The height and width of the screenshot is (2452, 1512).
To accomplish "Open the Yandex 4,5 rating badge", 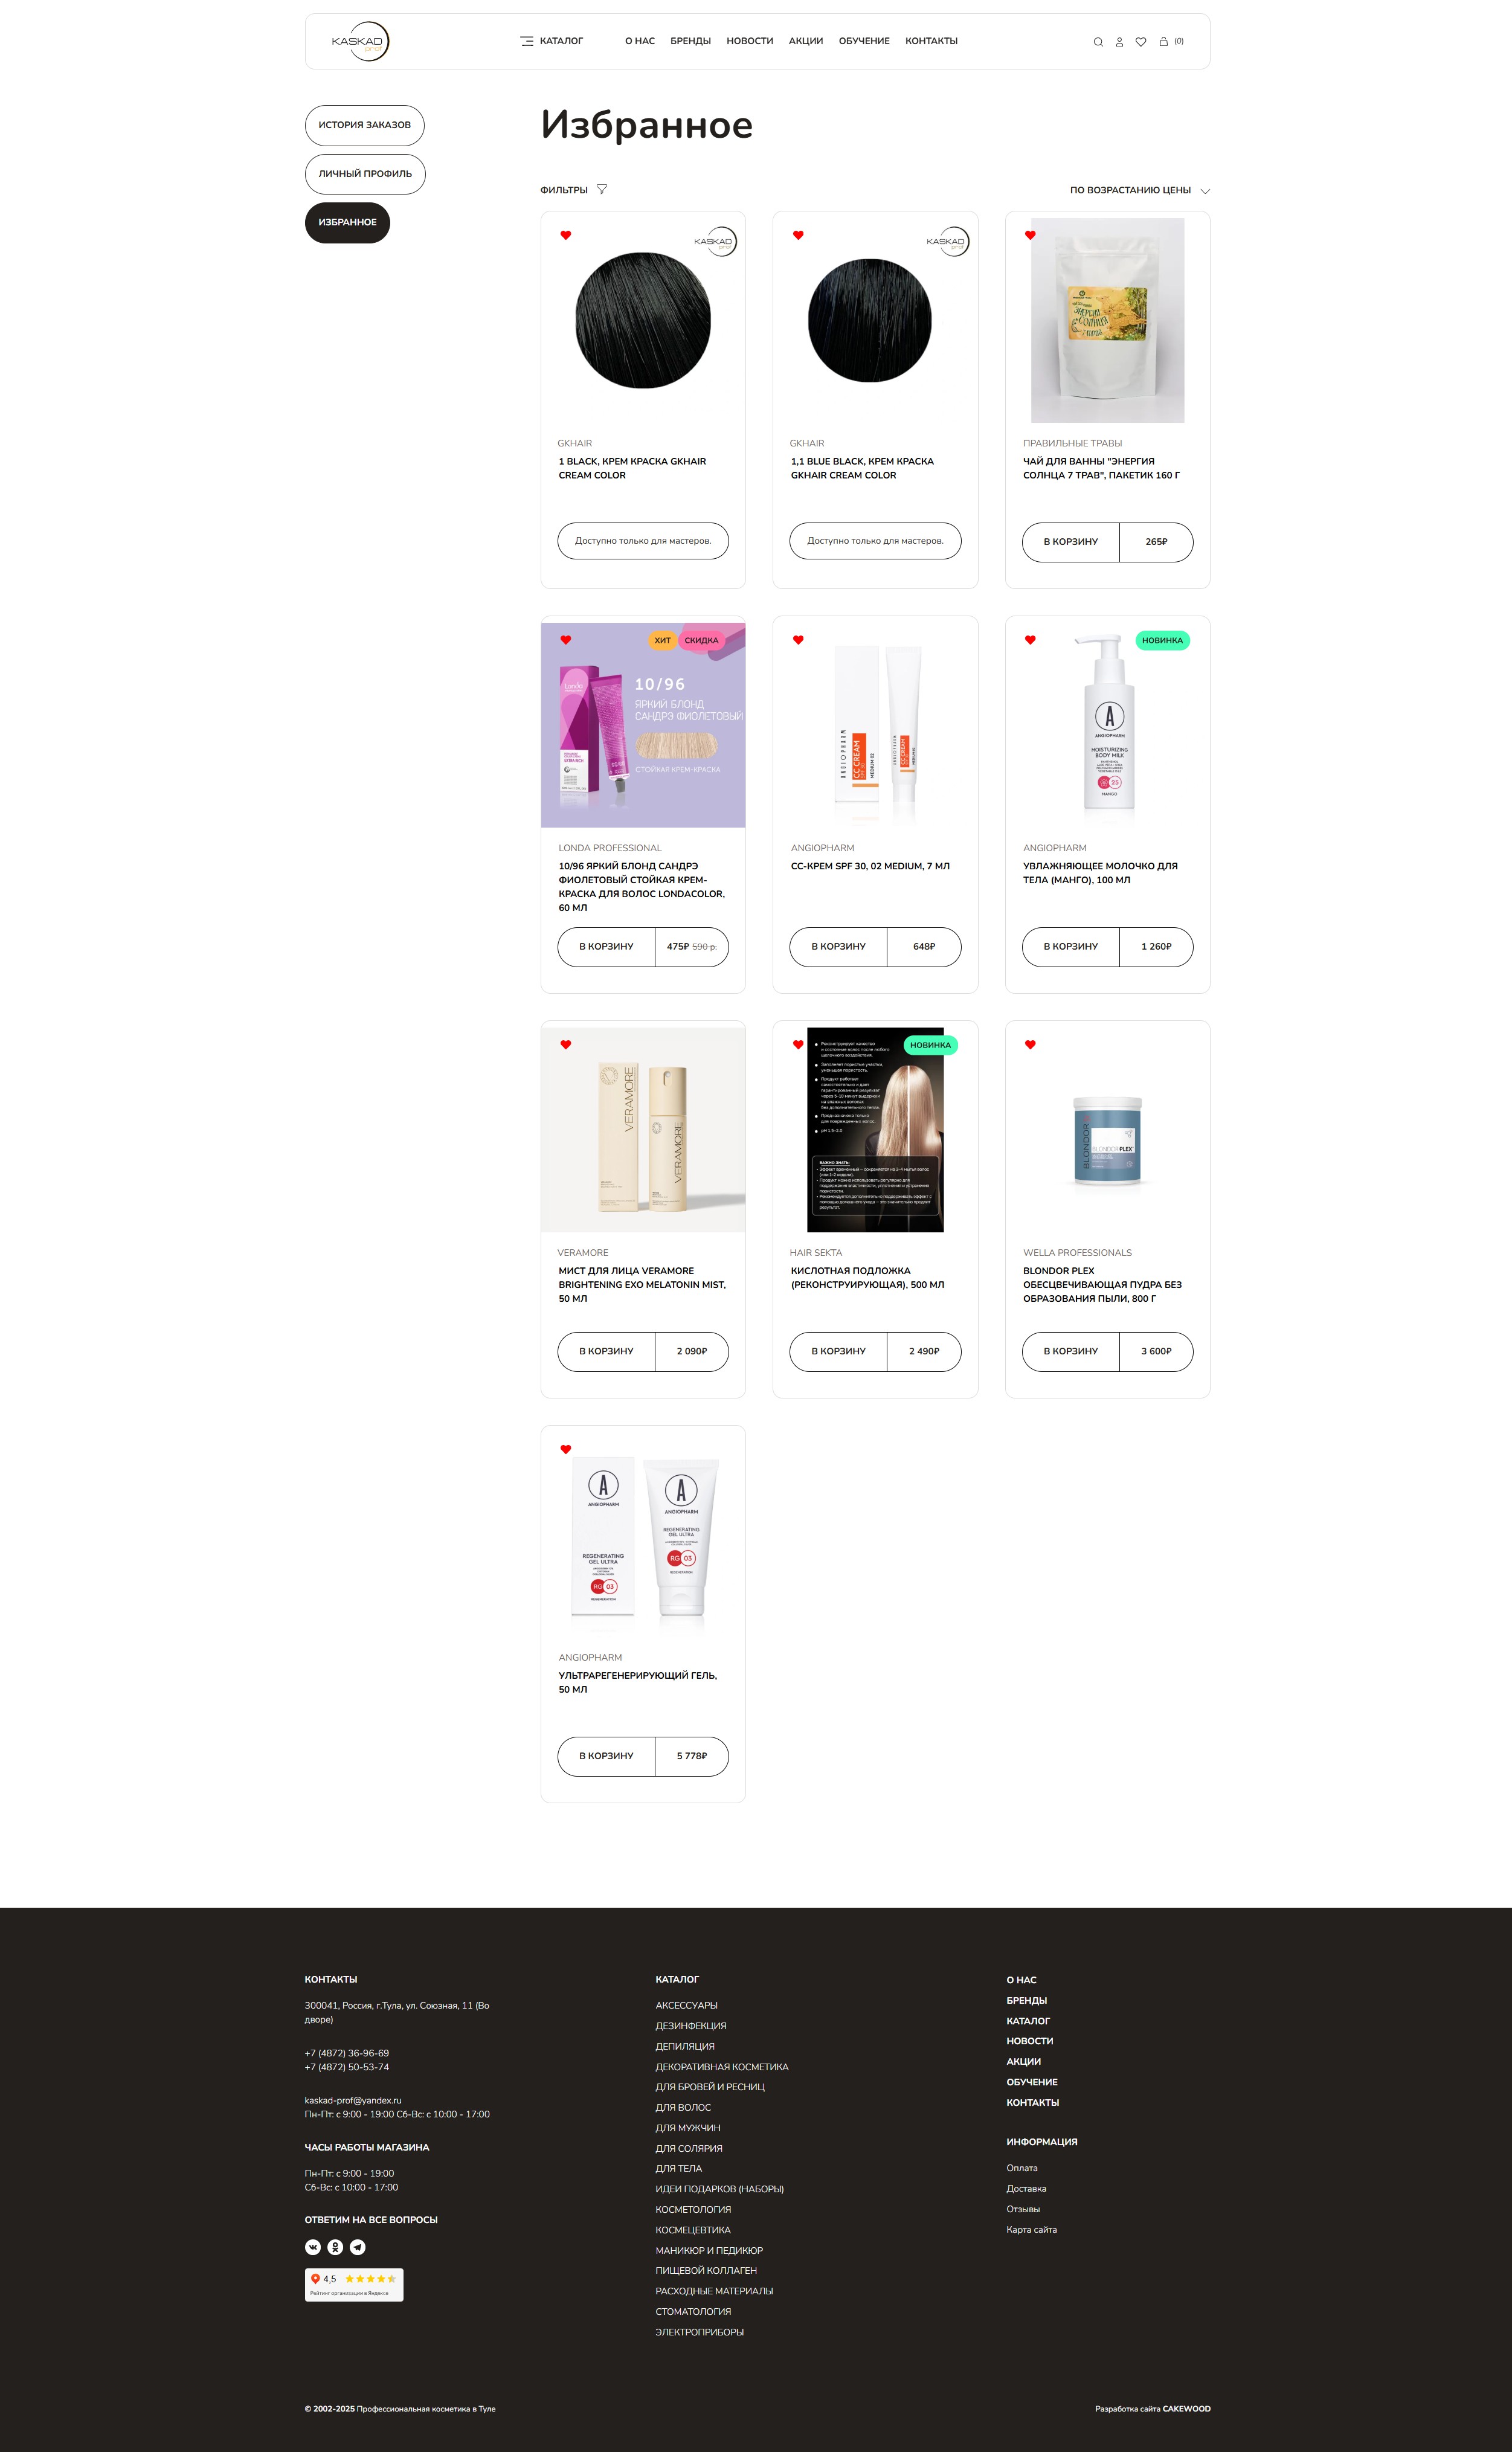I will (354, 2285).
